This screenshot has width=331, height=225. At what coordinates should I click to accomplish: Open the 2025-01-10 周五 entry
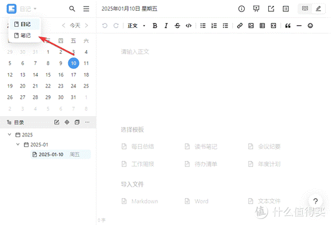coord(61,154)
